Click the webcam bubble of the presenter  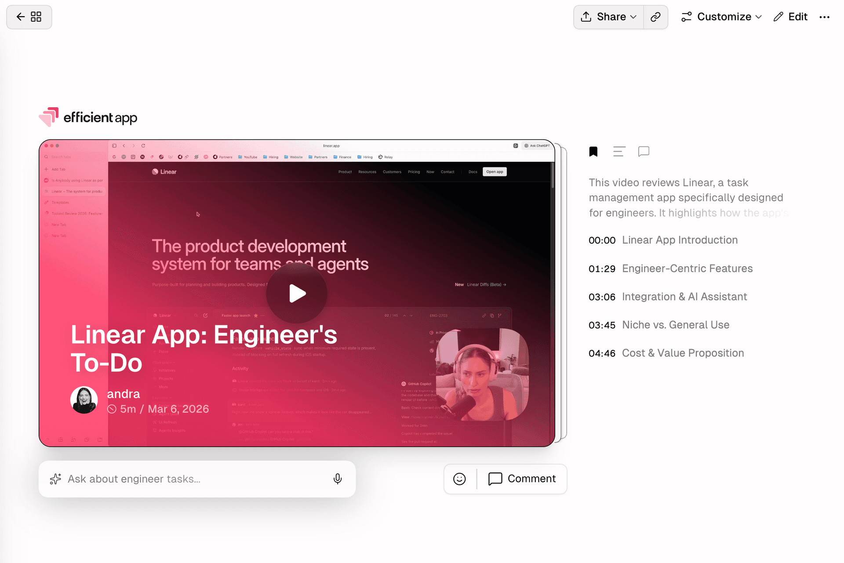[482, 374]
